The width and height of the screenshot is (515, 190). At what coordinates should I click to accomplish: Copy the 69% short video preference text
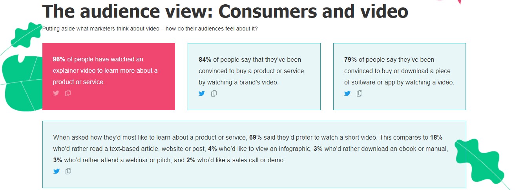(x=68, y=171)
